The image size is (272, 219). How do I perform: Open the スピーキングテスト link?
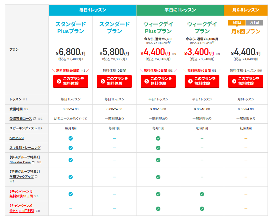click(23, 128)
